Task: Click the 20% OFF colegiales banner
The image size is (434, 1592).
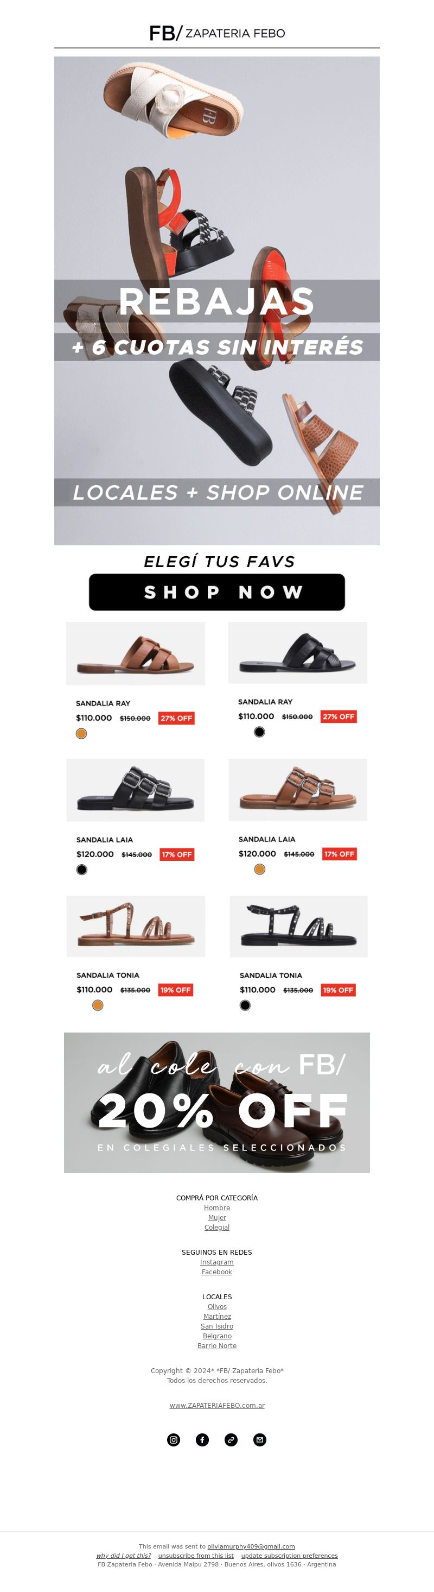Action: pyautogui.click(x=216, y=1103)
